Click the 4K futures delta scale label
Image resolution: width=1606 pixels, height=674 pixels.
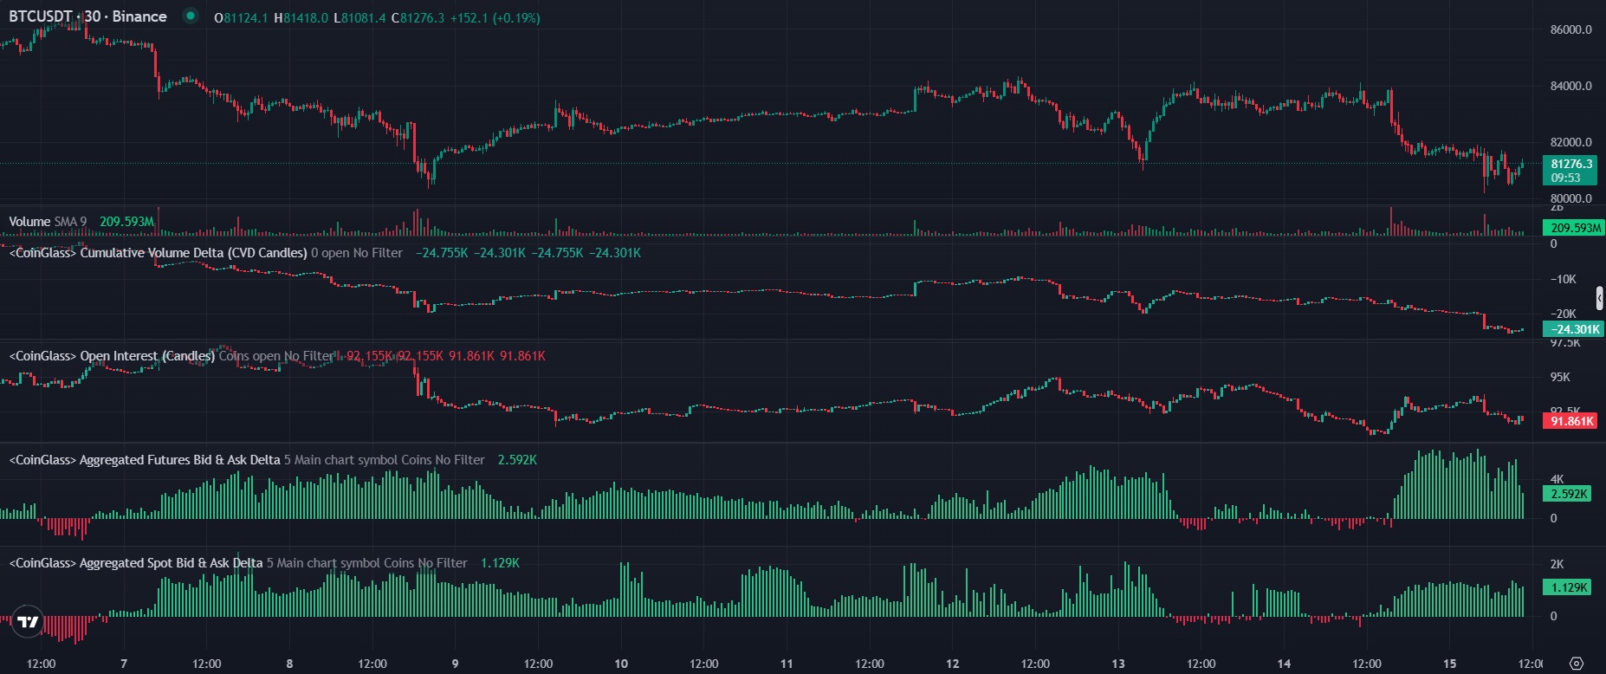pyautogui.click(x=1557, y=479)
